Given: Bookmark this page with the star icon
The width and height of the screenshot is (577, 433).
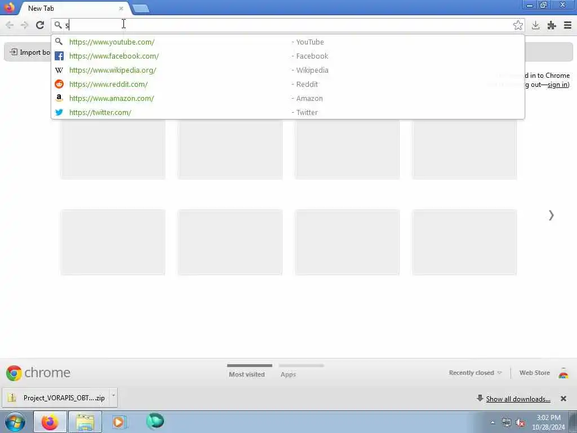Looking at the screenshot, I should click(x=518, y=25).
